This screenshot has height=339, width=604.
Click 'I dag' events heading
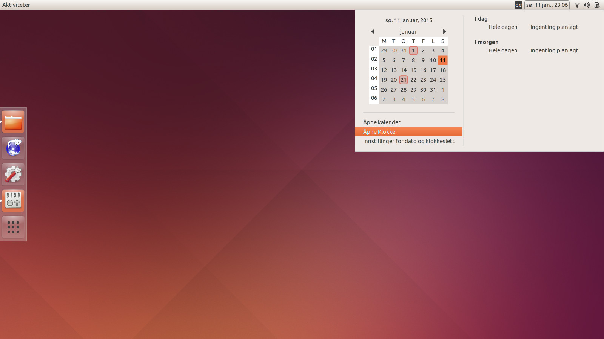coord(481,19)
